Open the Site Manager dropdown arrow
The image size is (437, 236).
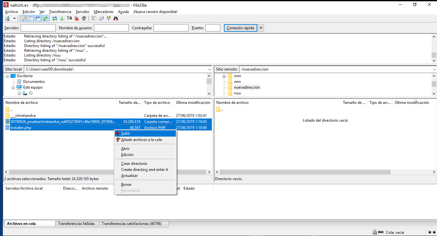pos(14,18)
